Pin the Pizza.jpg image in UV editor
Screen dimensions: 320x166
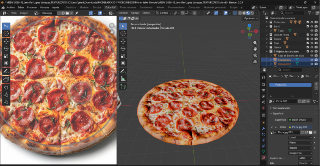[77, 13]
